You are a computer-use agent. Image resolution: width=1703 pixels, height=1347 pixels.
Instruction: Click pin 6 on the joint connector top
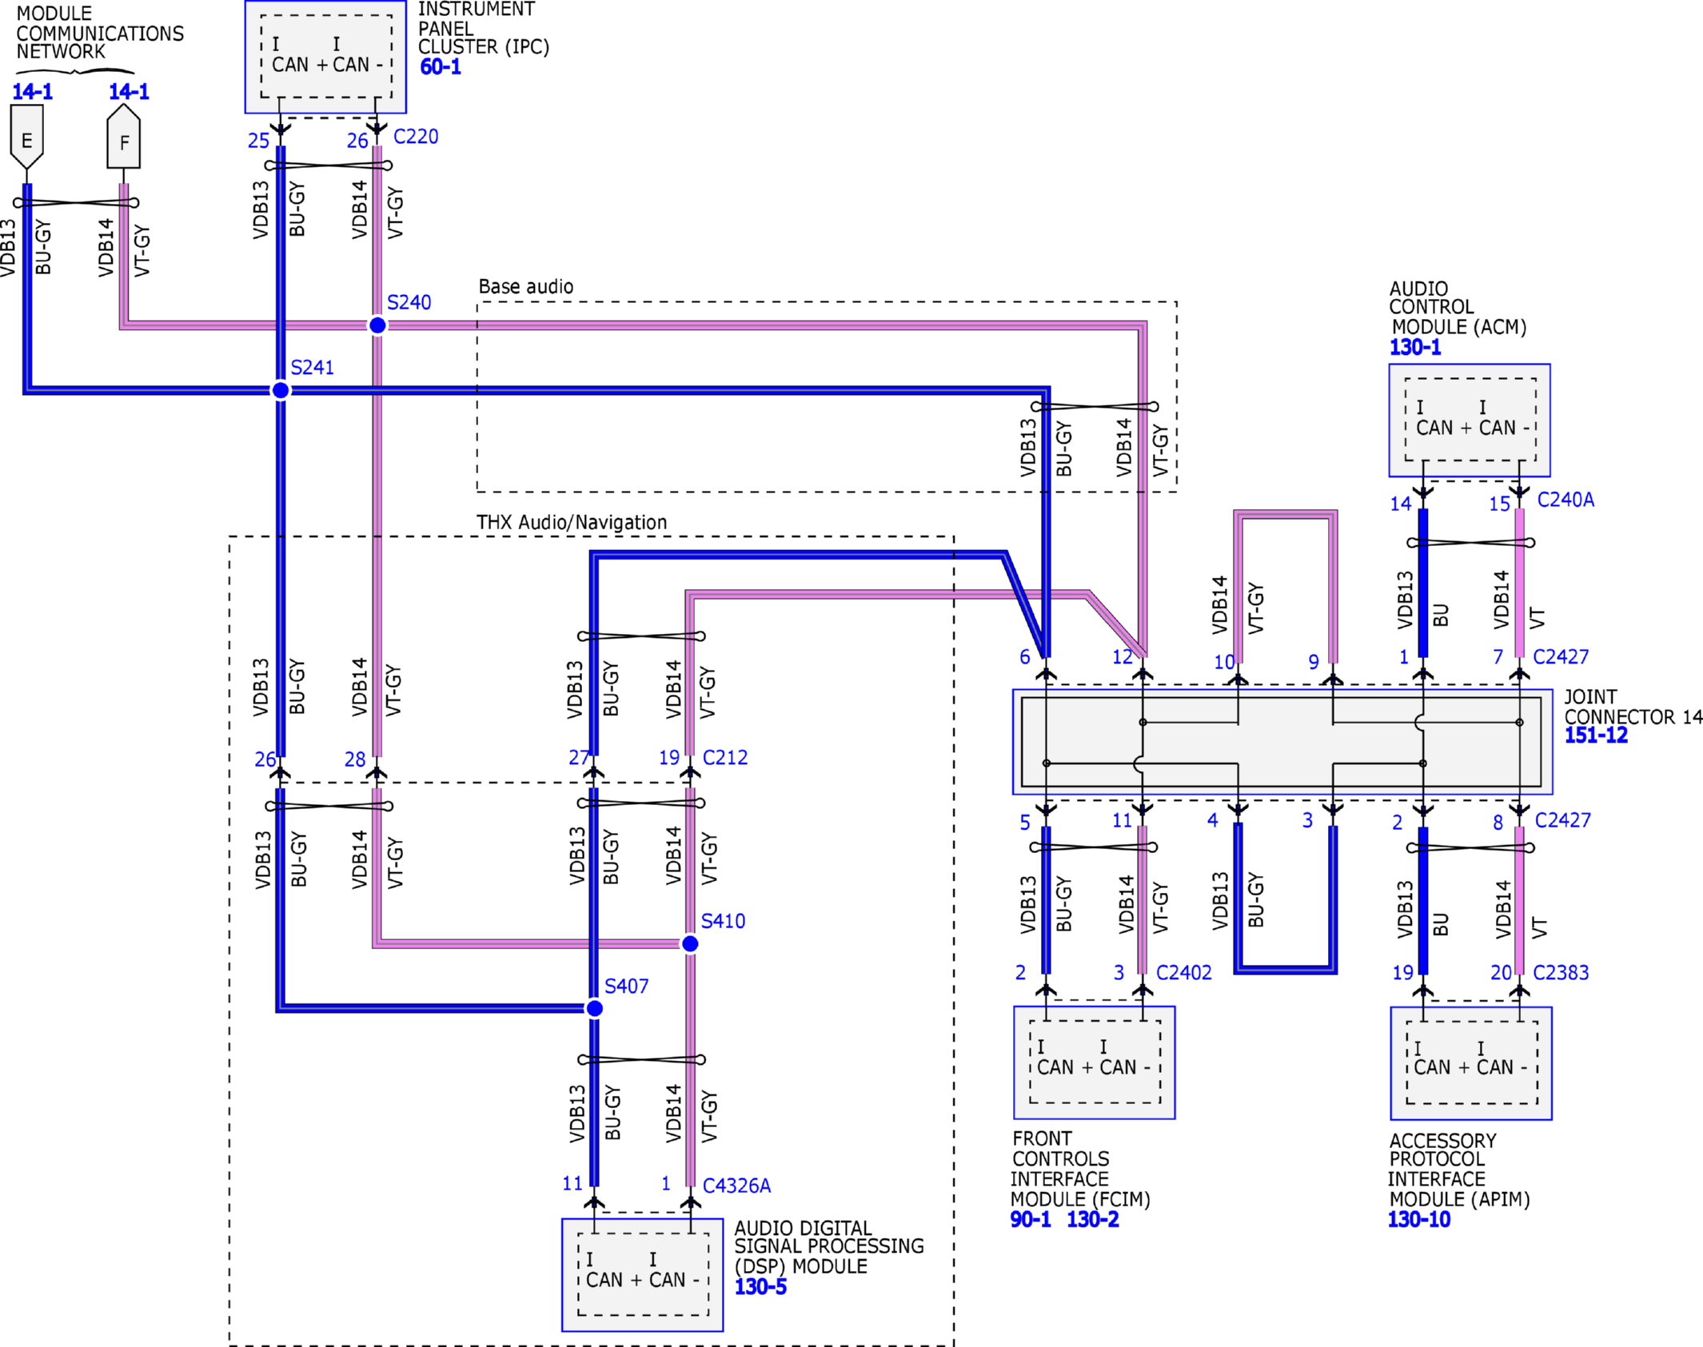1025,657
